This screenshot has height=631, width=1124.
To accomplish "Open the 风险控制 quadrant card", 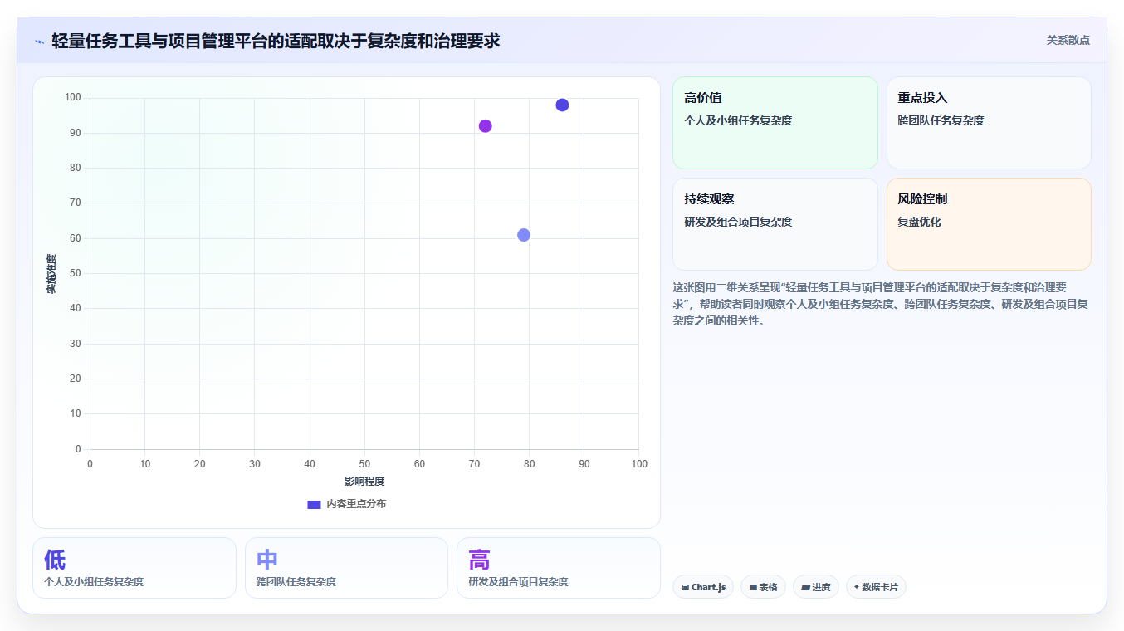I will (989, 224).
